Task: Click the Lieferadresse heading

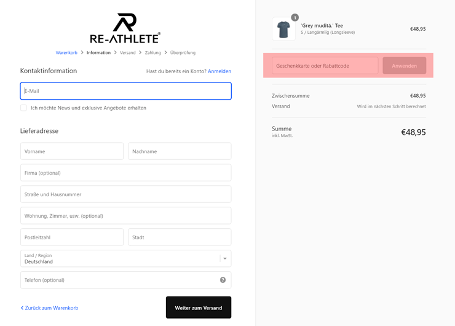Action: coord(39,131)
